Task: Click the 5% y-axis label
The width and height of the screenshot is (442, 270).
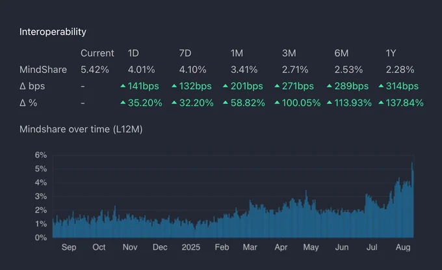Action: pos(41,169)
